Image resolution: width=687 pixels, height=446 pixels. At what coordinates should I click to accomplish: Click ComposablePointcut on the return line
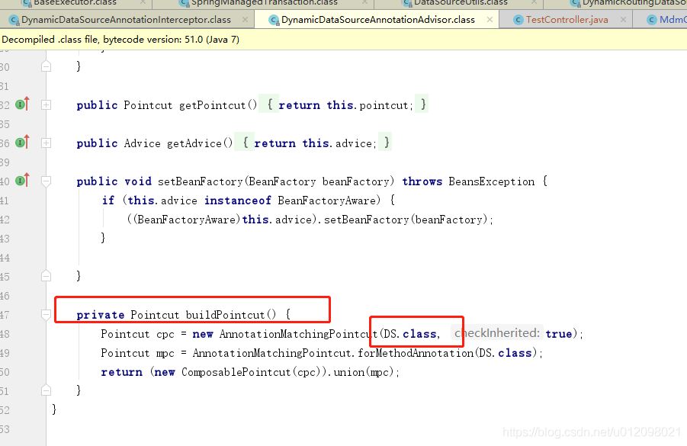236,372
